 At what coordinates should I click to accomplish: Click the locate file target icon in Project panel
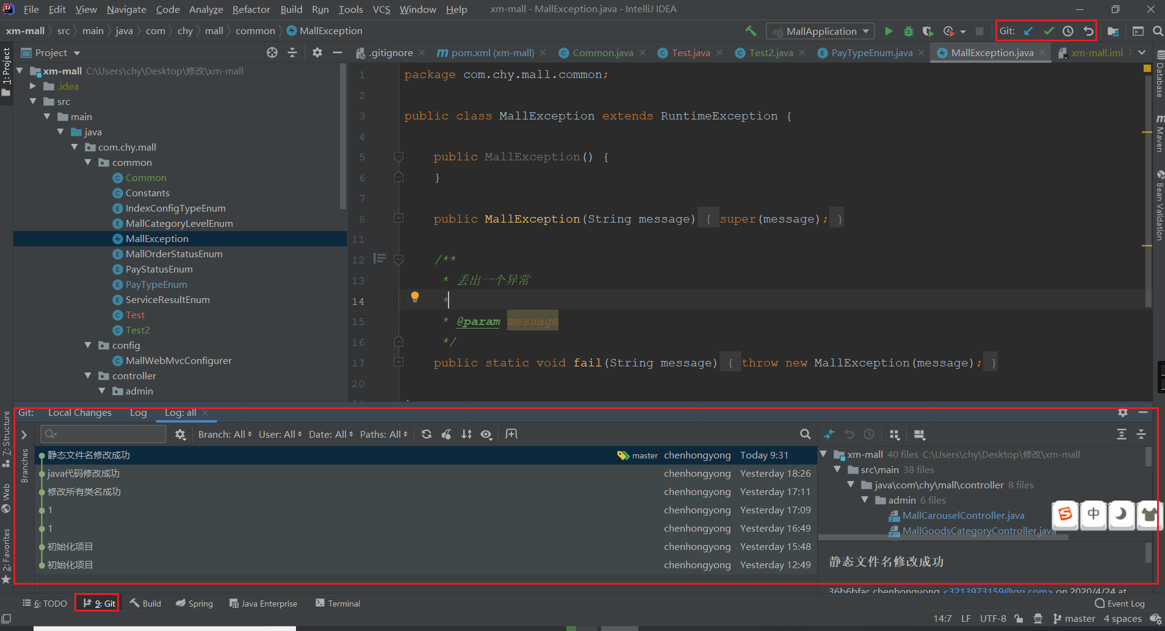[272, 52]
